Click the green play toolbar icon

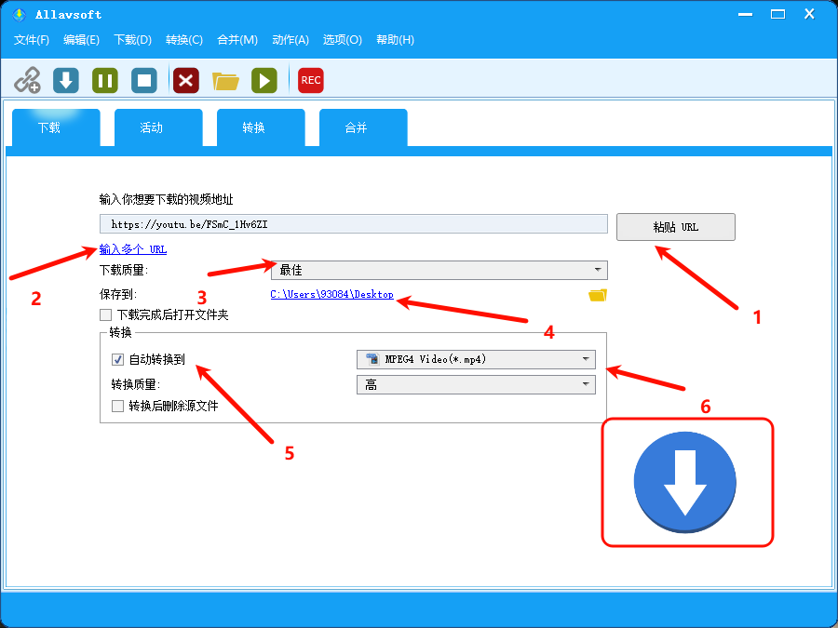tap(264, 80)
